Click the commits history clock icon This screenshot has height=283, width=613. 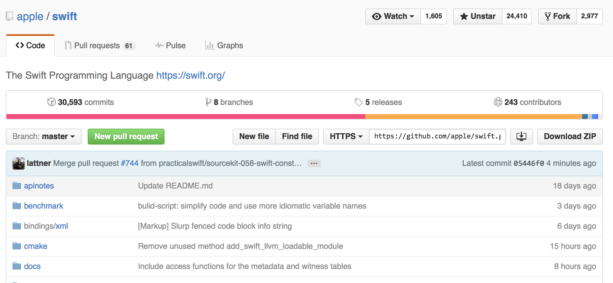pos(51,102)
